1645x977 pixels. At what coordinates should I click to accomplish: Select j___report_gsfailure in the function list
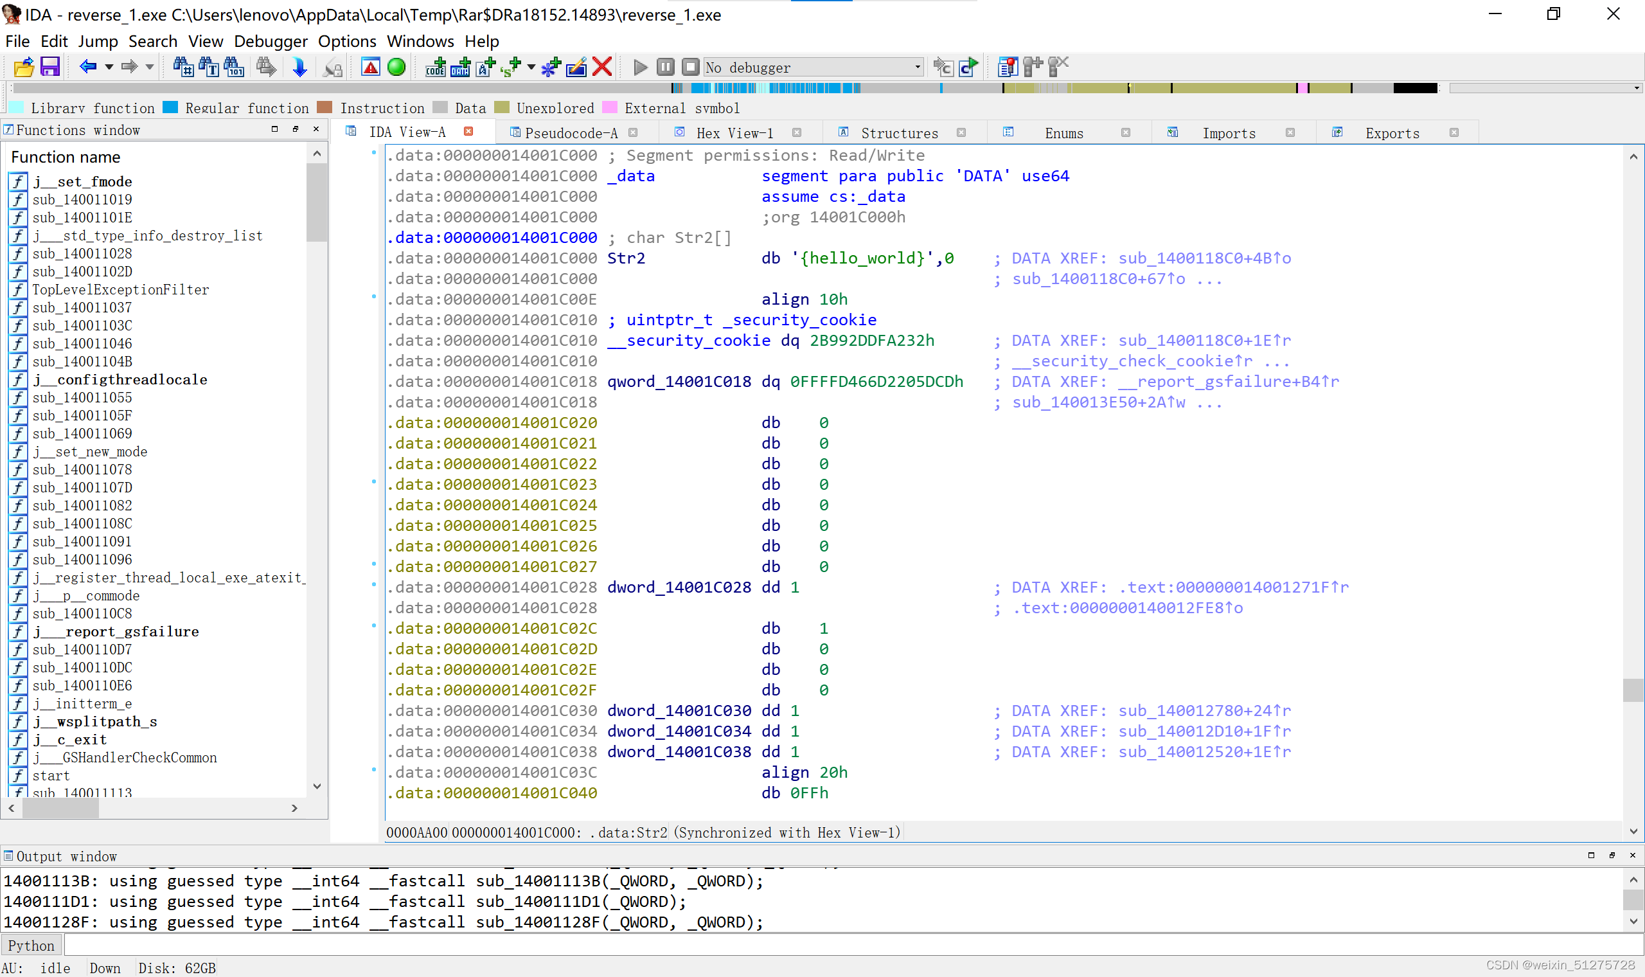[116, 631]
